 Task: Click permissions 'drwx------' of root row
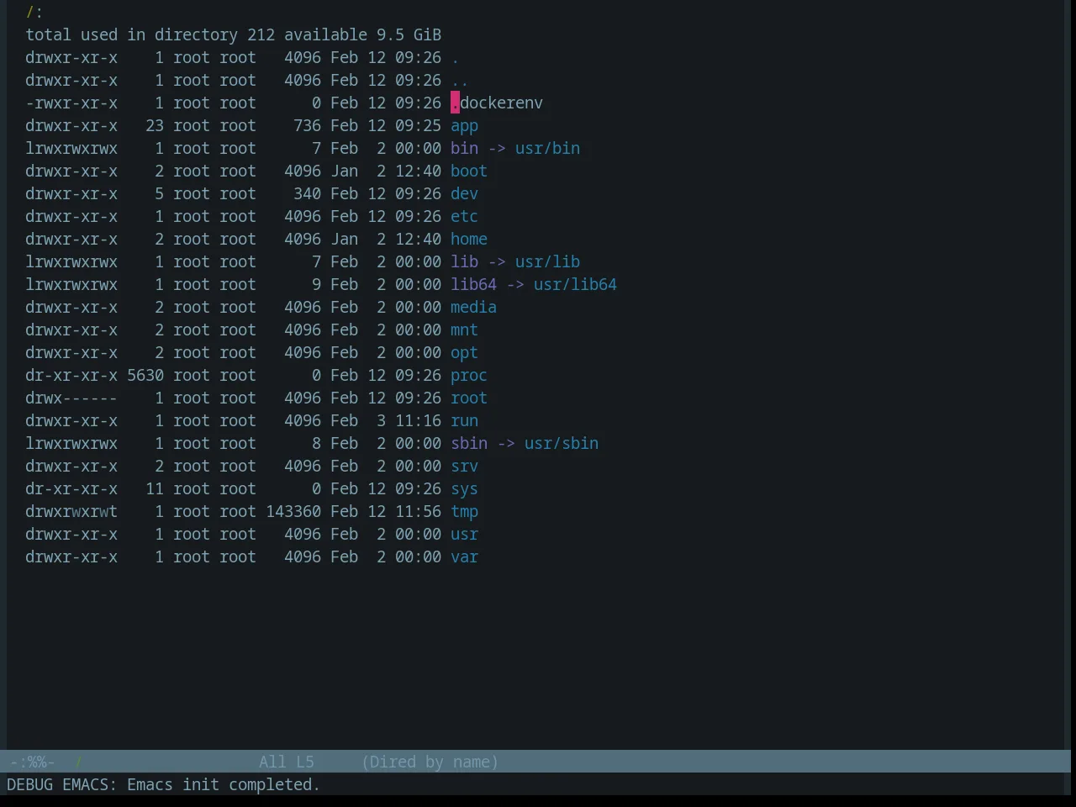[x=71, y=398]
